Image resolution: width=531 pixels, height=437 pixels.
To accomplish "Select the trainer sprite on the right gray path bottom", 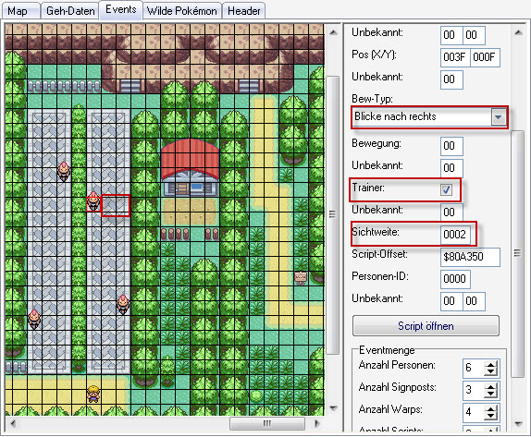I will pos(123,304).
